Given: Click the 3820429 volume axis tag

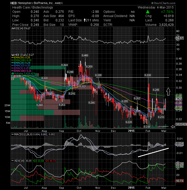Looking at the screenshot, I should tap(181, 124).
